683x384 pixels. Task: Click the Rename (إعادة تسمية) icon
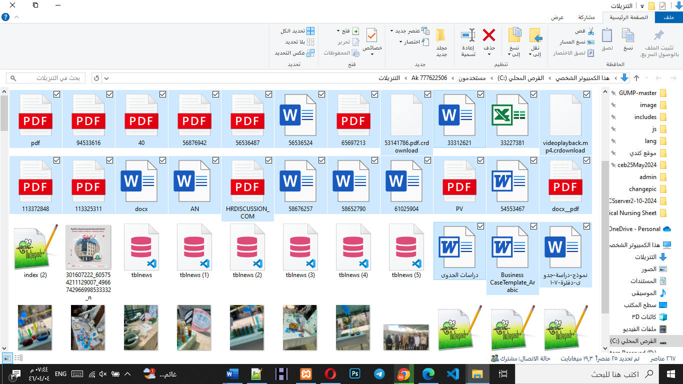click(x=468, y=35)
